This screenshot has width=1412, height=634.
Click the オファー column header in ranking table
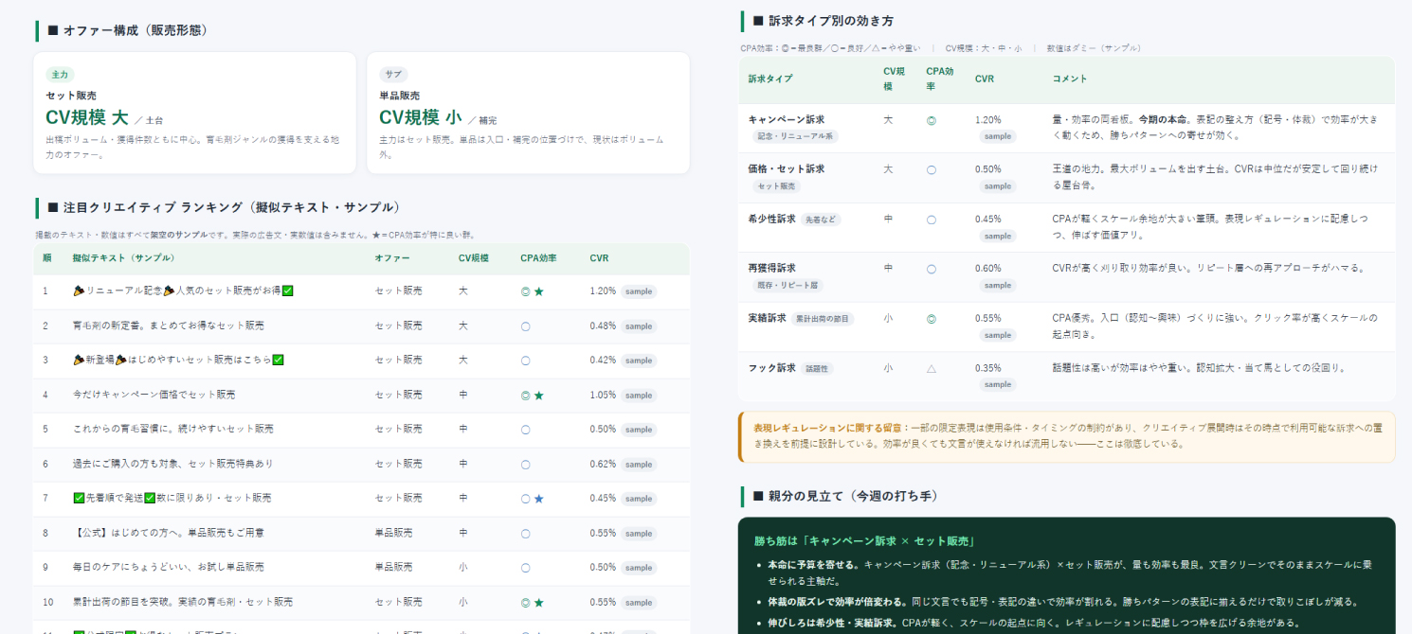tap(391, 257)
